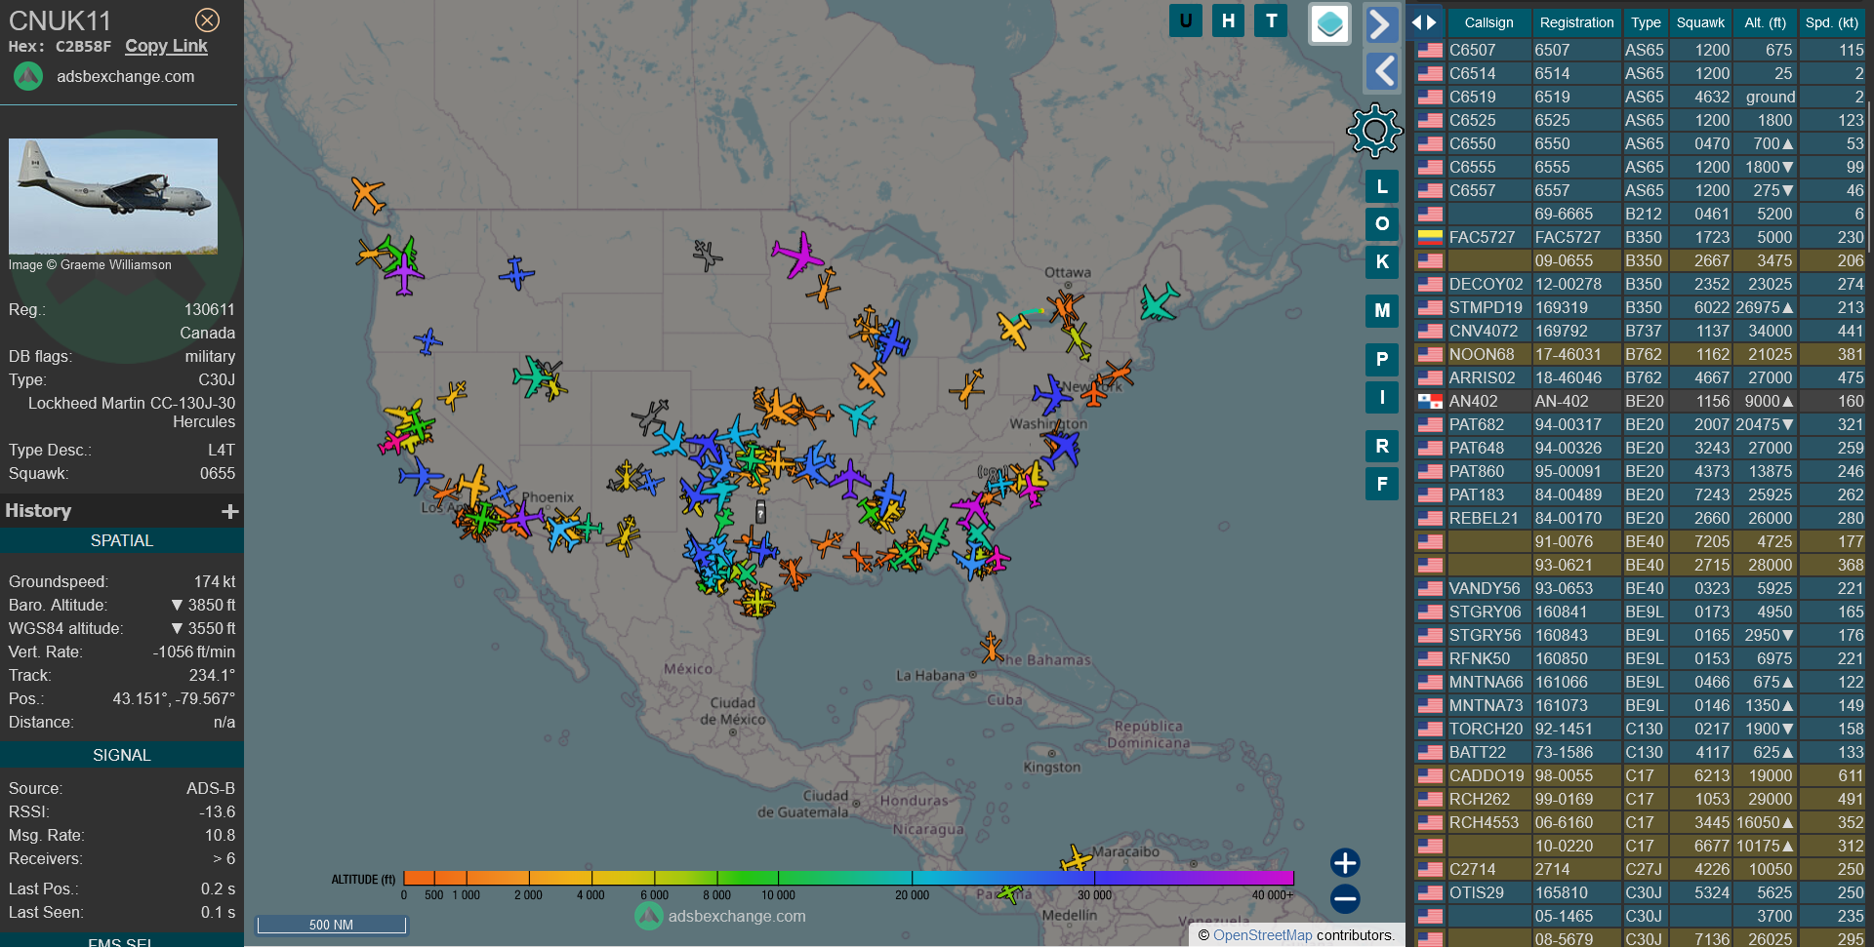Zoom out with the minus icon
The height and width of the screenshot is (948, 1874).
(x=1345, y=899)
